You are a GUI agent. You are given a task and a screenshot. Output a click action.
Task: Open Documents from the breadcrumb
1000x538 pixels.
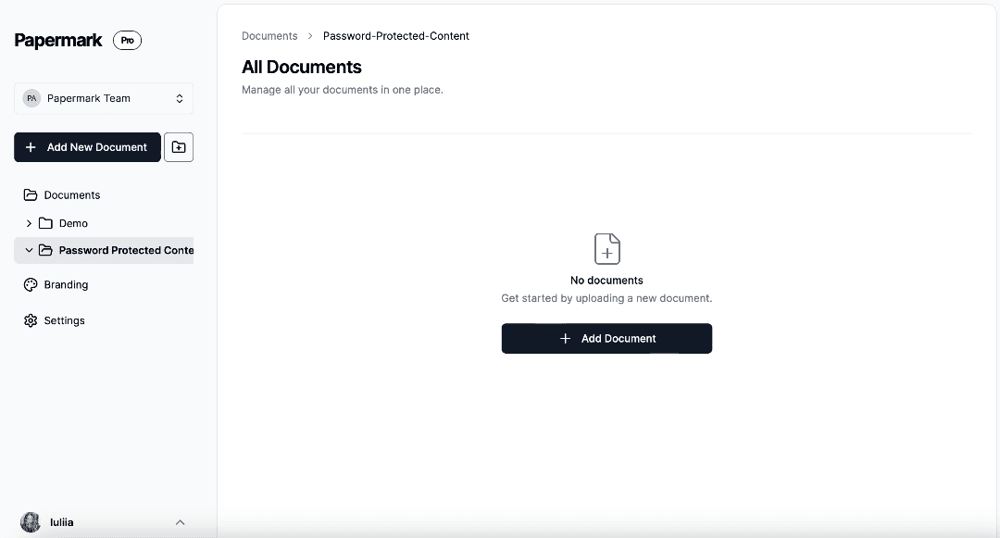pyautogui.click(x=269, y=36)
